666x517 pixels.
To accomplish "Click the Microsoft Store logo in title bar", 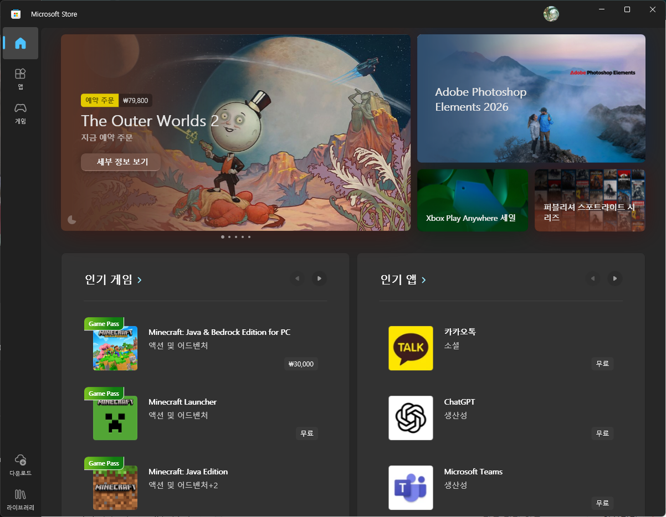I will pos(16,14).
